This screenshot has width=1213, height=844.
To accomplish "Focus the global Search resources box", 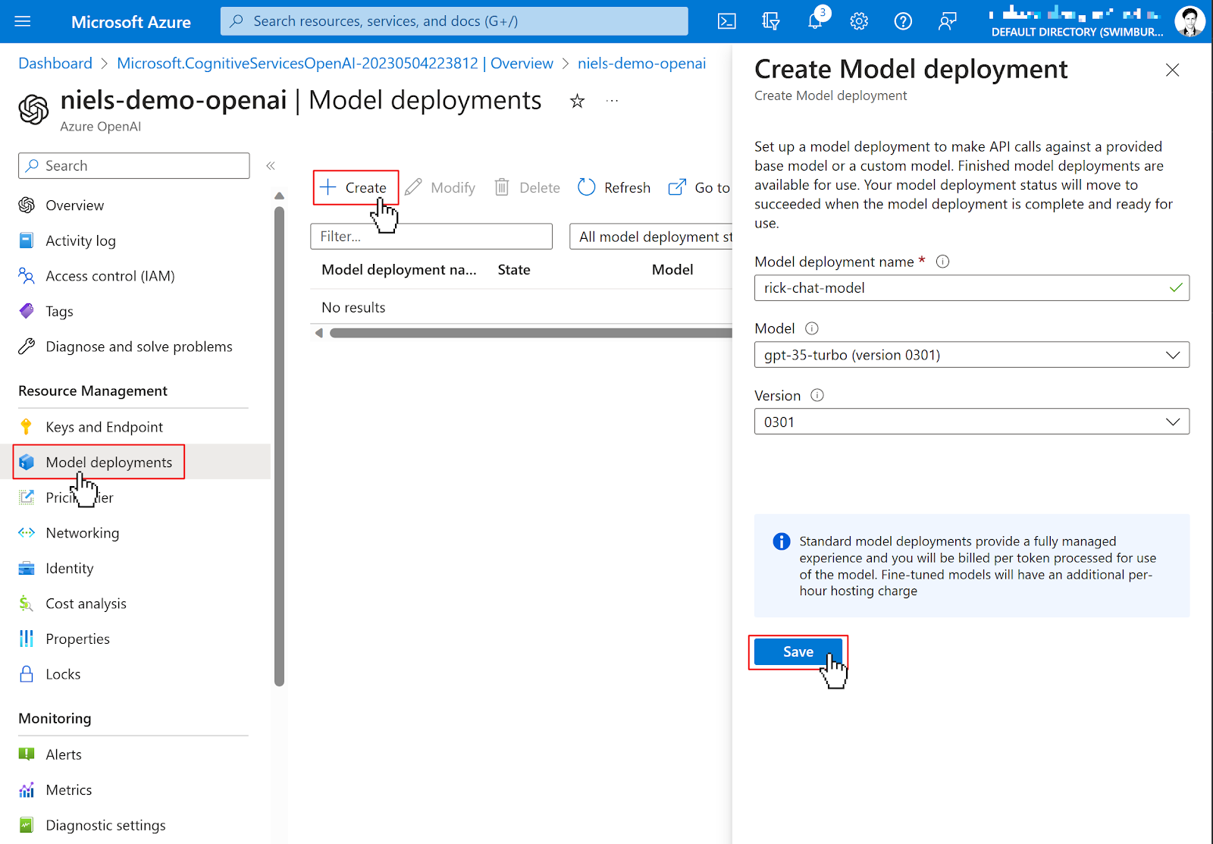I will pyautogui.click(x=454, y=21).
